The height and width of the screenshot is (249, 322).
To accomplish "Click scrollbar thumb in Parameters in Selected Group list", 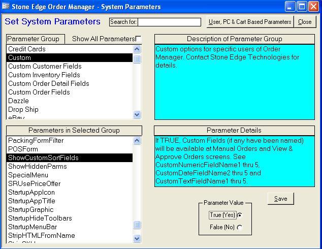I will click(x=137, y=225).
